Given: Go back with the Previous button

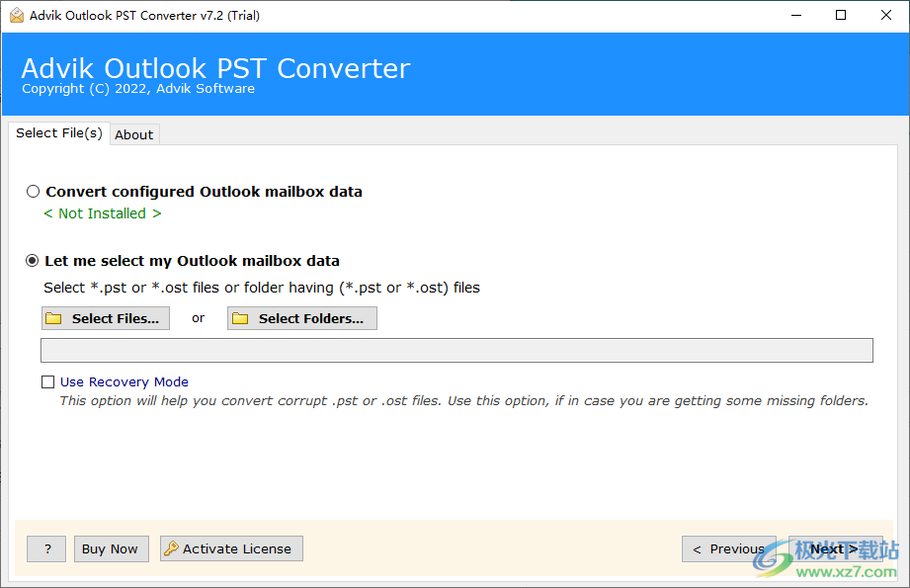Looking at the screenshot, I should (729, 548).
